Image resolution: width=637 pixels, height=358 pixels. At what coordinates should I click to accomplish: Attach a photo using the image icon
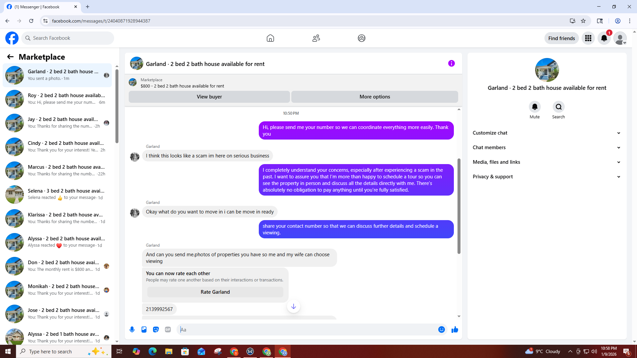point(144,329)
